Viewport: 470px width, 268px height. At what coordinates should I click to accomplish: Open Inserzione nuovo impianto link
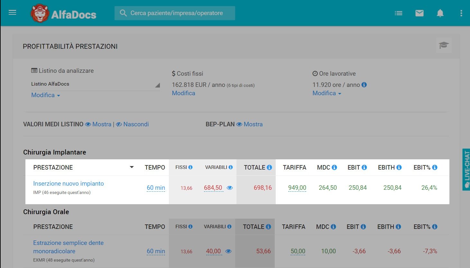[68, 184]
